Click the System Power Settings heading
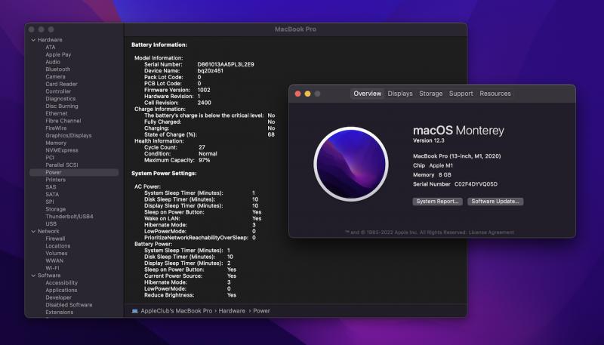This screenshot has width=604, height=345. pos(164,174)
